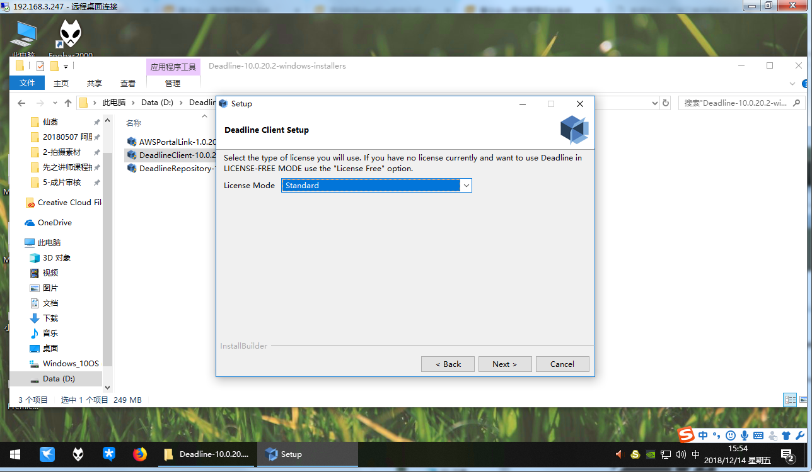Open the blue star app on taskbar
Viewport: 812px width, 472px height.
(108, 454)
